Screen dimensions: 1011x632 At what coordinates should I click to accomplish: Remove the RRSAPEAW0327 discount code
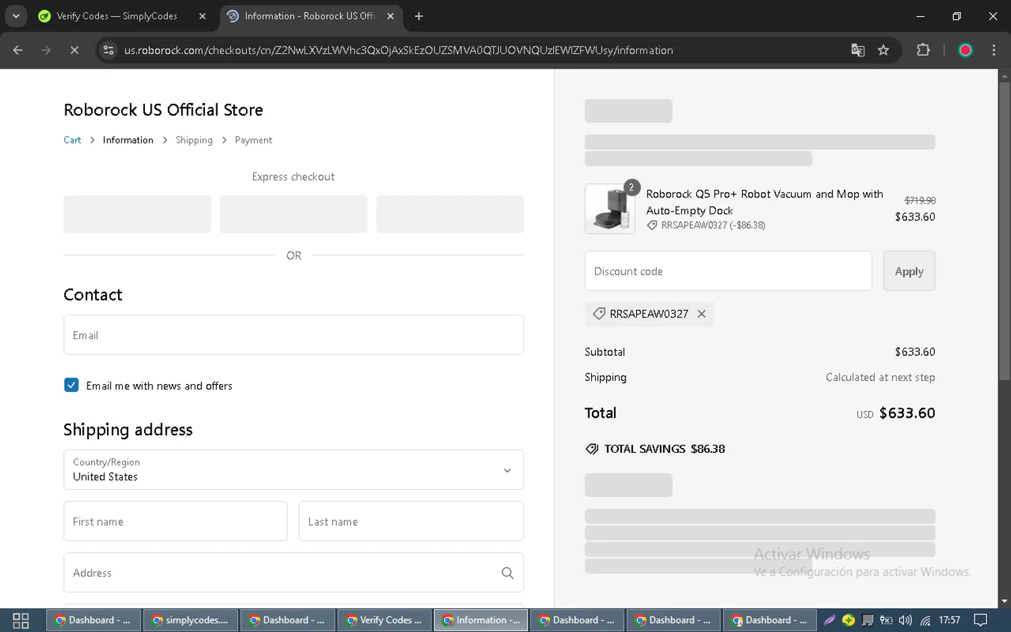[702, 314]
